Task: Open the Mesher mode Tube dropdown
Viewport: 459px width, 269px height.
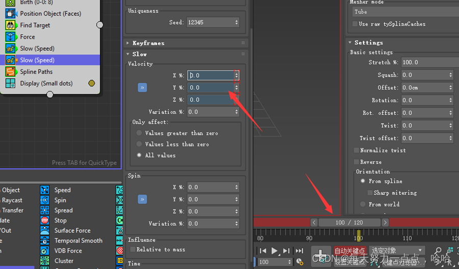Action: pyautogui.click(x=405, y=12)
